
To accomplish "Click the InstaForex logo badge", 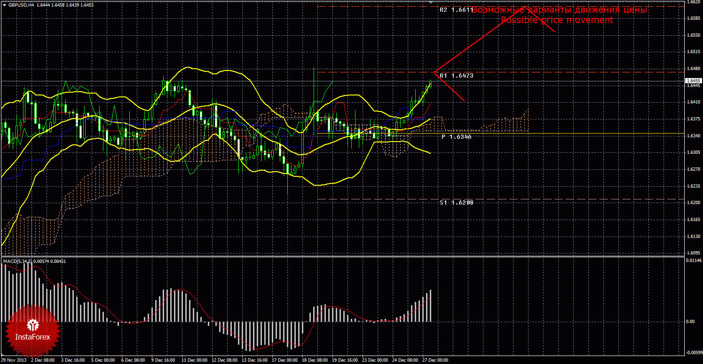I will (32, 330).
